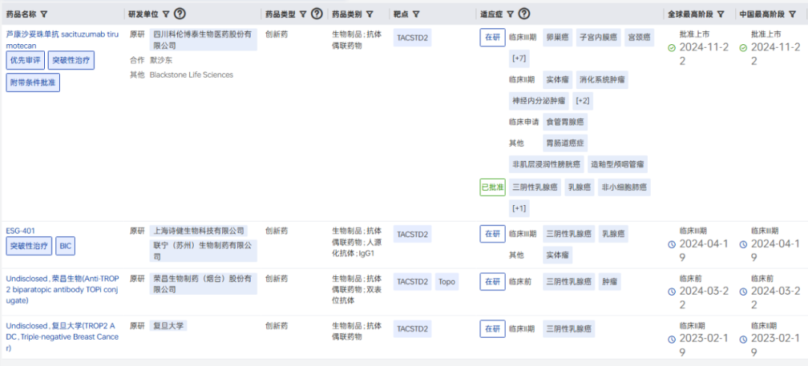
Task: Select the 非小细胞肺癌 indication tag
Action: [x=624, y=188]
